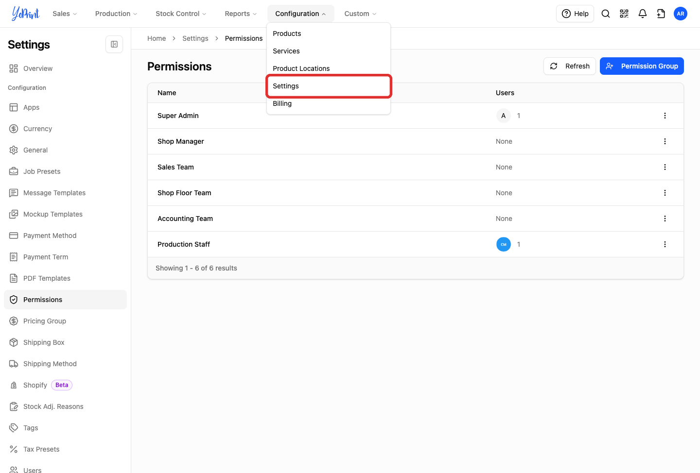
Task: Expand the Sales dropdown menu
Action: point(65,14)
